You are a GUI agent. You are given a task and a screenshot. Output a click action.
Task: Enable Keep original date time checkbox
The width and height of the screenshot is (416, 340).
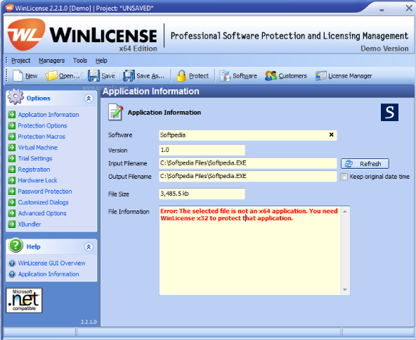[344, 177]
